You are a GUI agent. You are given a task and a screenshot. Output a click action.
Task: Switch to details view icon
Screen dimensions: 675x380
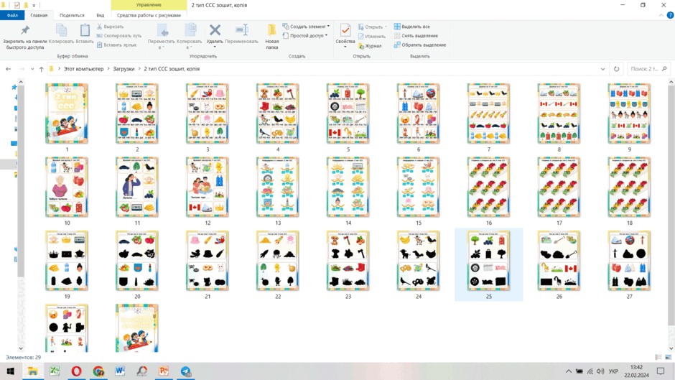tap(658, 357)
